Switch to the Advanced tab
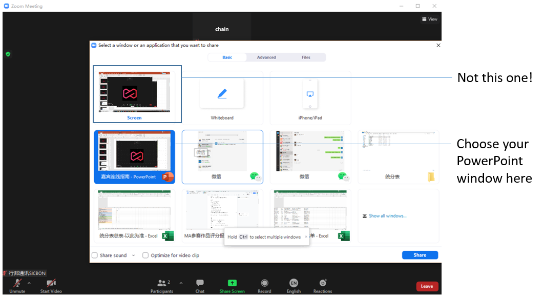 (x=266, y=57)
